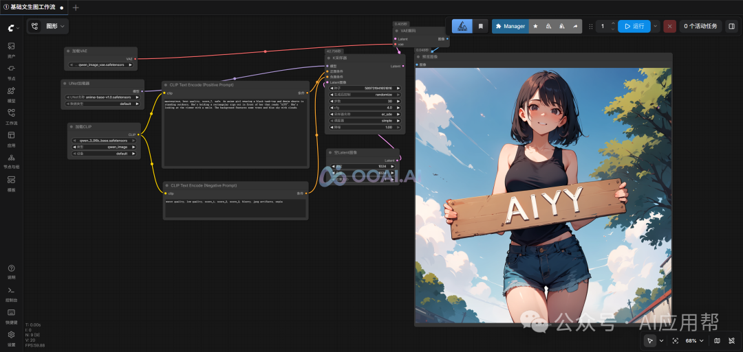Screen dimensions: 743x352
Task: Open the 节点 nodes panel
Action: (12, 72)
